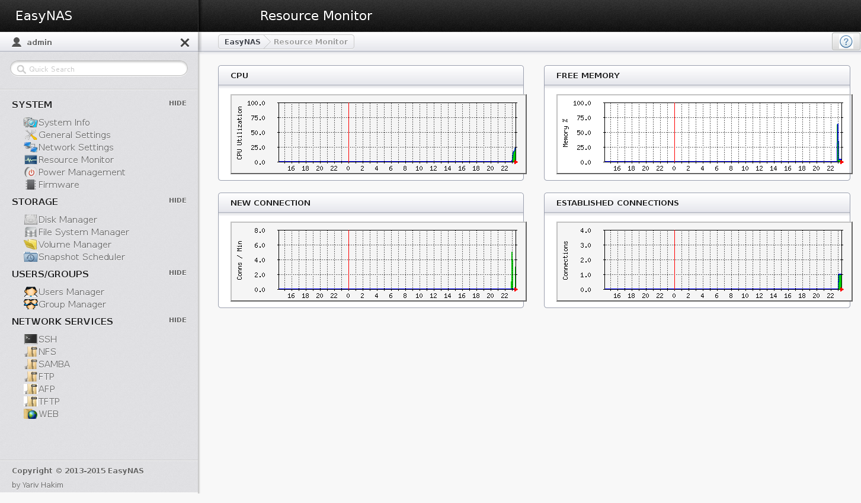Open Network Settings from the sidebar
The image size is (861, 503).
75,148
